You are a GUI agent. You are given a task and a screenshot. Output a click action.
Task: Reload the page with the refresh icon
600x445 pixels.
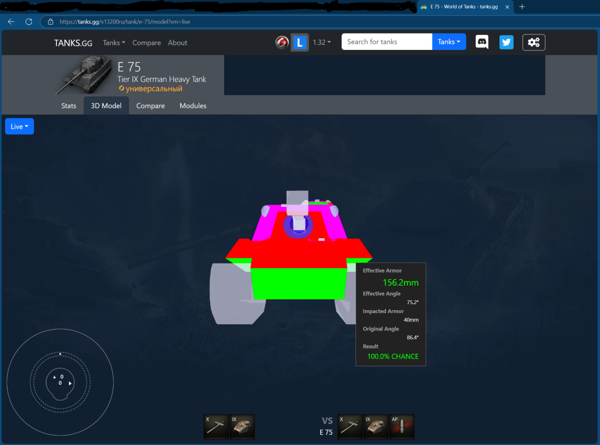29,21
